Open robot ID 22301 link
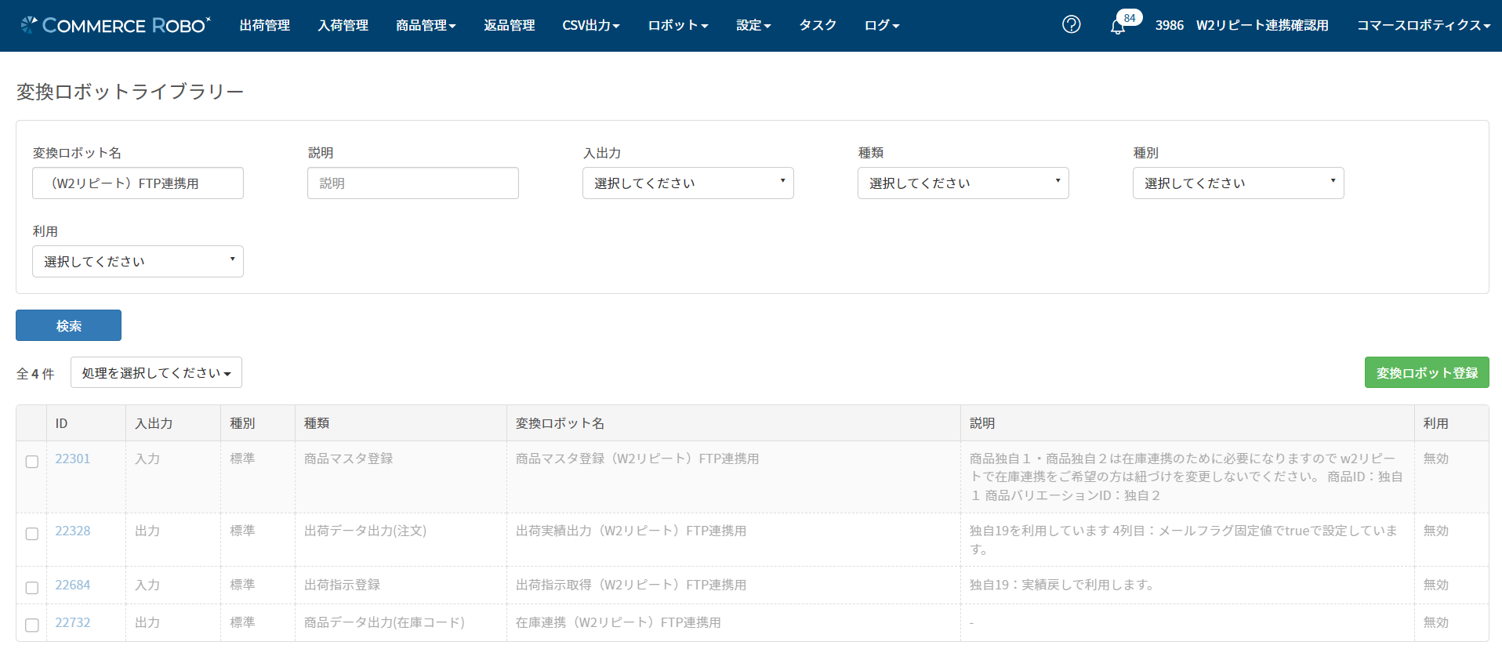This screenshot has width=1502, height=667. 73,459
